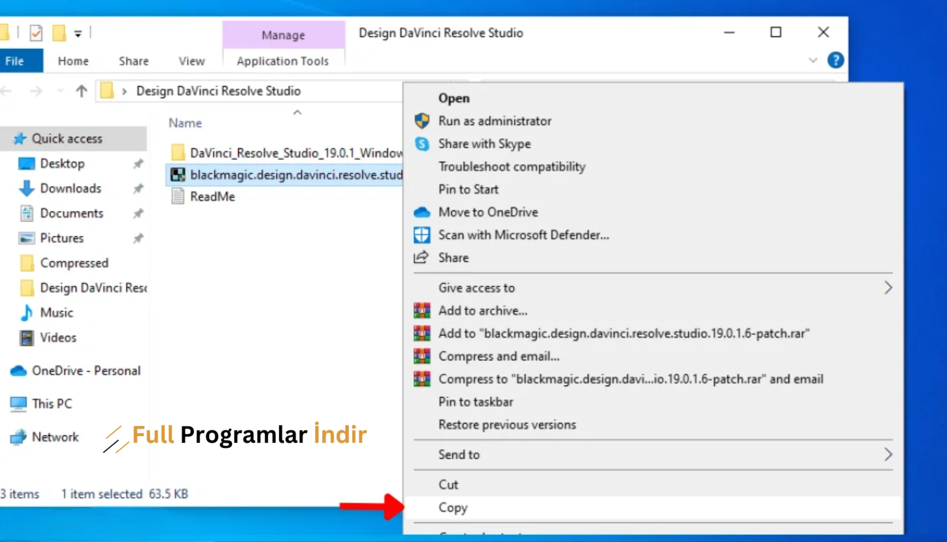
Task: Open the blue Help question-mark icon
Action: point(836,60)
